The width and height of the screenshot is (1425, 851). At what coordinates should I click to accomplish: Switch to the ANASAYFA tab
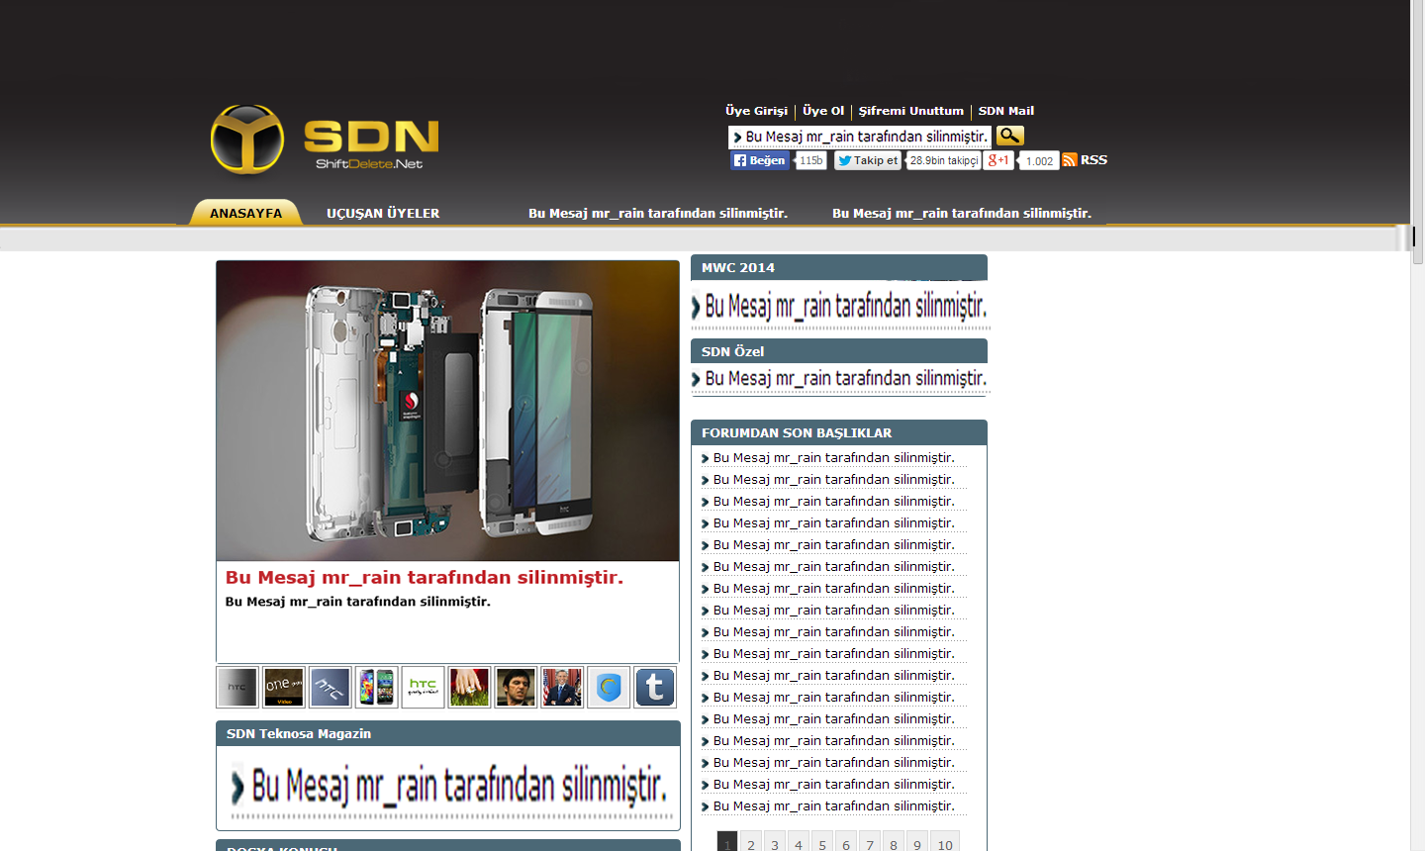[x=245, y=213]
